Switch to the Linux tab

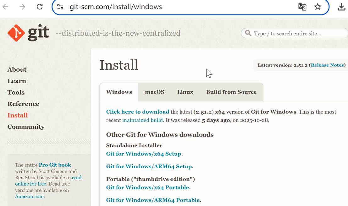pos(185,92)
